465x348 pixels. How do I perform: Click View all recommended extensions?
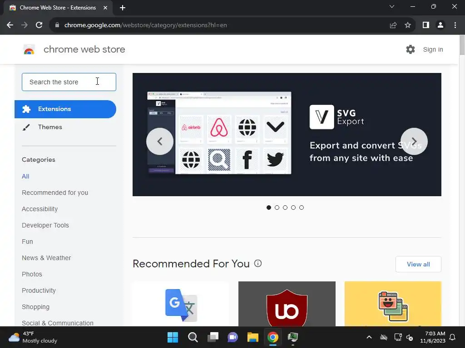click(418, 264)
